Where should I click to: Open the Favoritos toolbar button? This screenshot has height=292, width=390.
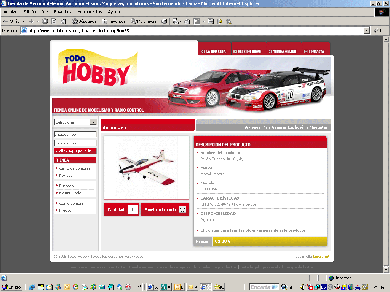(x=113, y=21)
